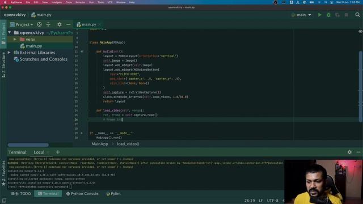The image size is (363, 204).
Task: Click the run gutter arrow beside the __main__ line
Action: tap(82, 133)
